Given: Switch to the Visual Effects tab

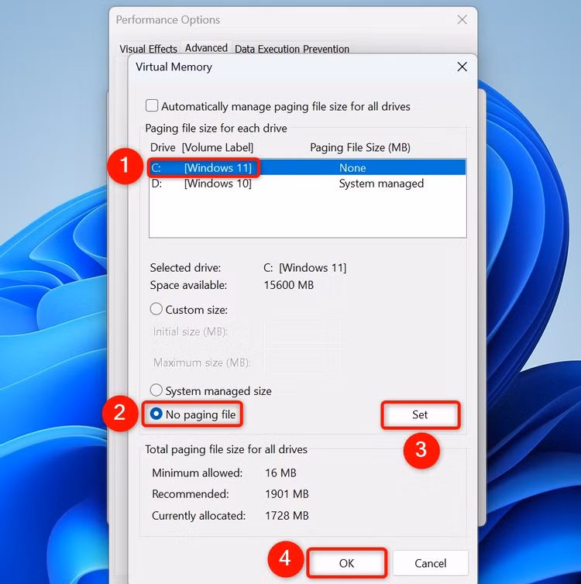Looking at the screenshot, I should [148, 49].
